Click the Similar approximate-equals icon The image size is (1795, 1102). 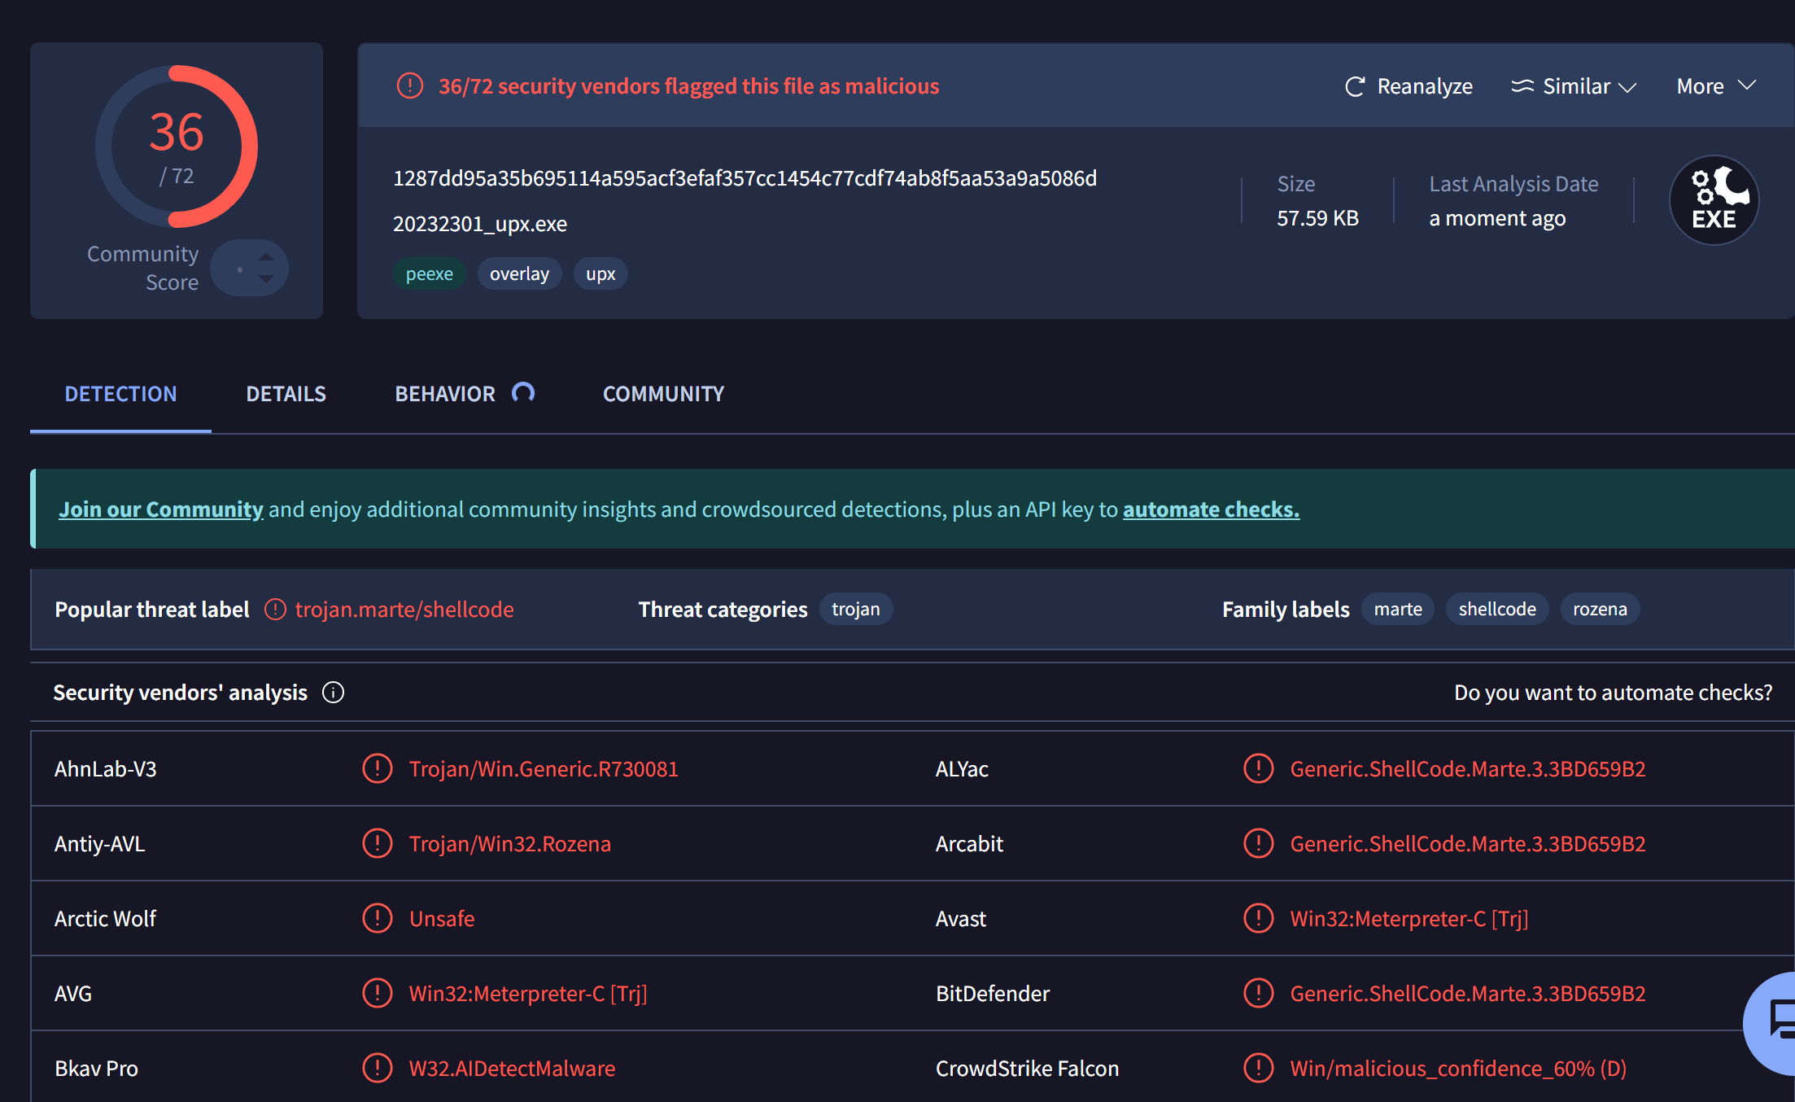1522,86
